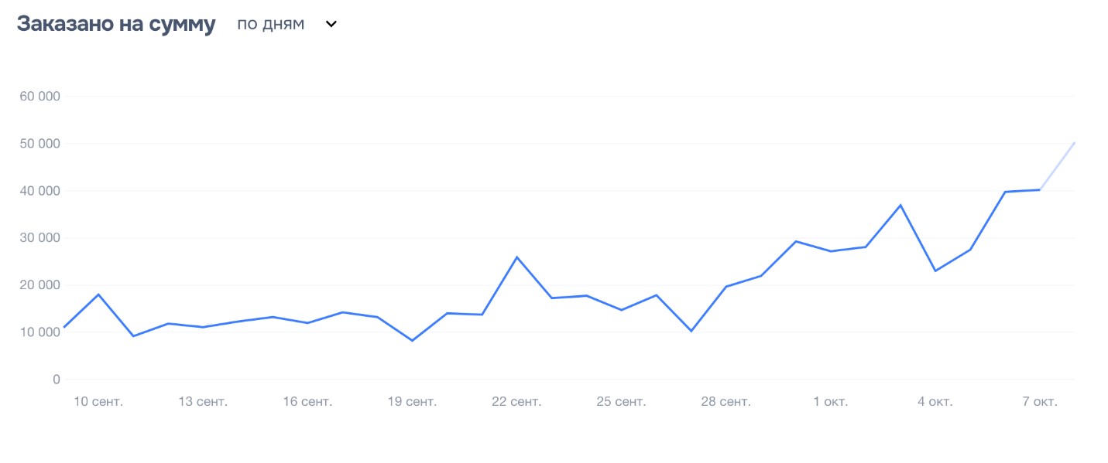Click the '10 сент.' x-axis date label
1108x463 pixels.
98,402
